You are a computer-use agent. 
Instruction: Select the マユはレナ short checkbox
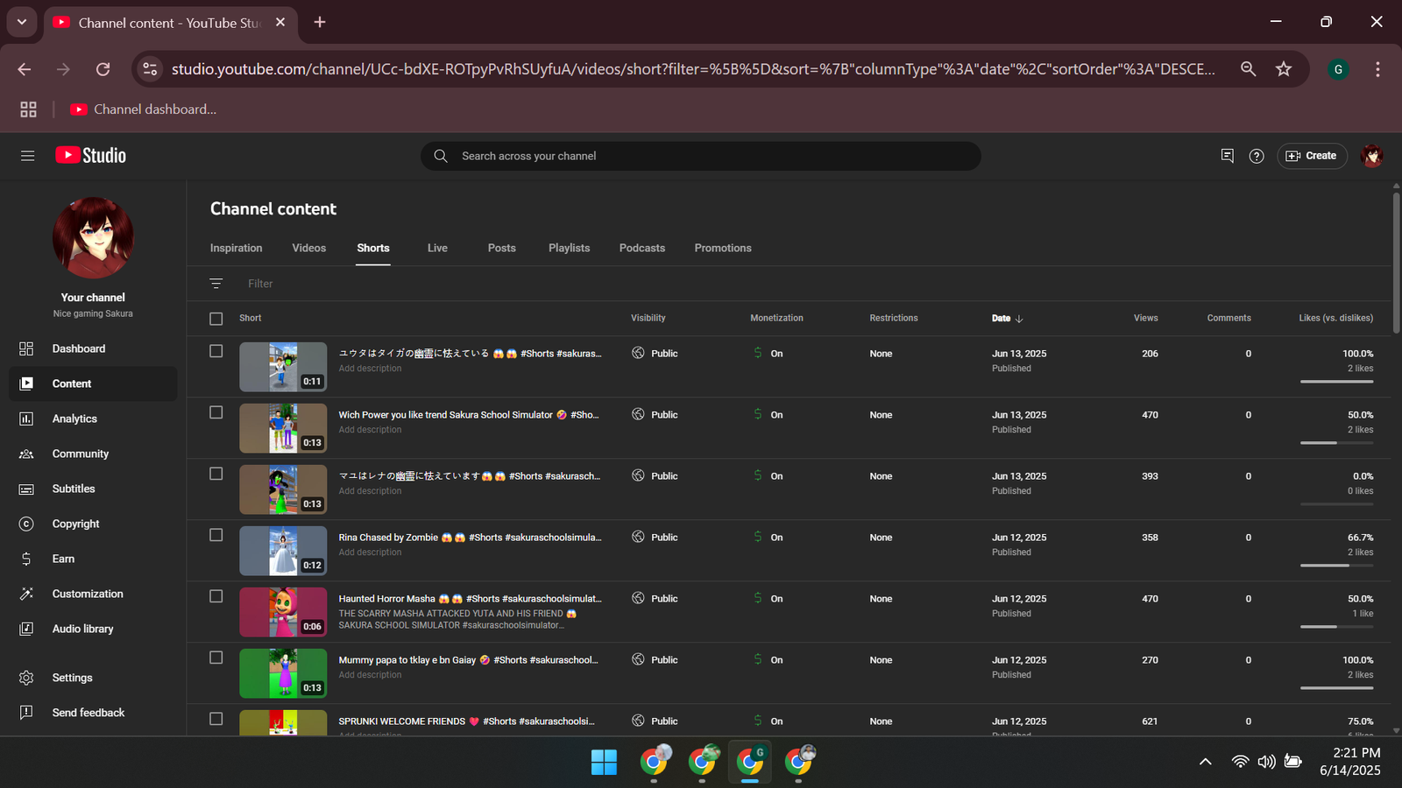tap(216, 474)
